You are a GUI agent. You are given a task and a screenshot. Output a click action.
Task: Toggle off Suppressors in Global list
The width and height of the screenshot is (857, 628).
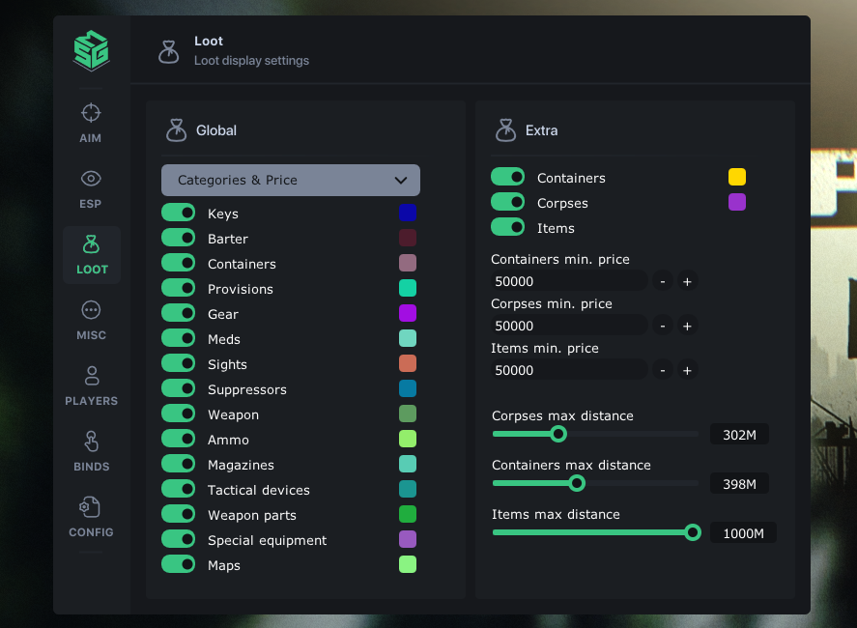pyautogui.click(x=178, y=388)
